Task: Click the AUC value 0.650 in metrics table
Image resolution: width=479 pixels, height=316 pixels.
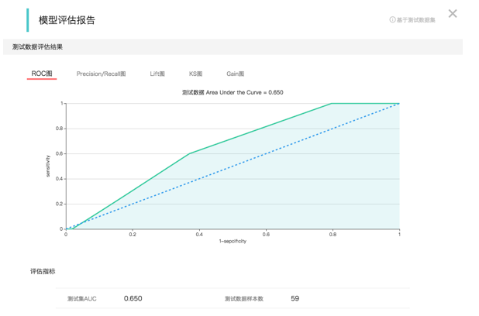Action: click(133, 298)
